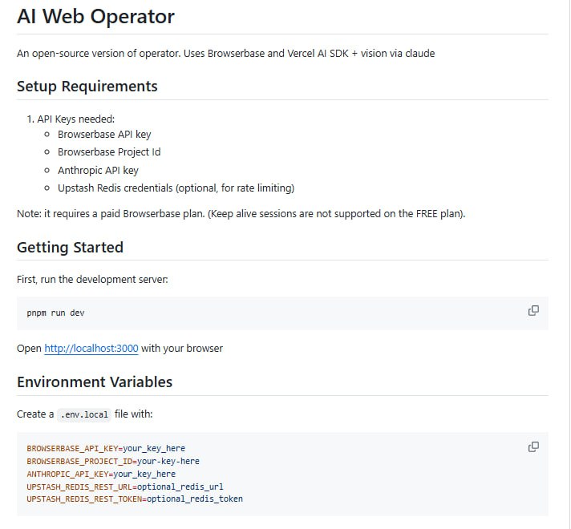
Task: Click the Setup Requirements heading
Action: pyautogui.click(x=87, y=87)
